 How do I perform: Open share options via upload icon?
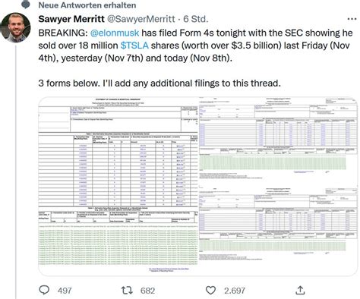click(x=300, y=290)
